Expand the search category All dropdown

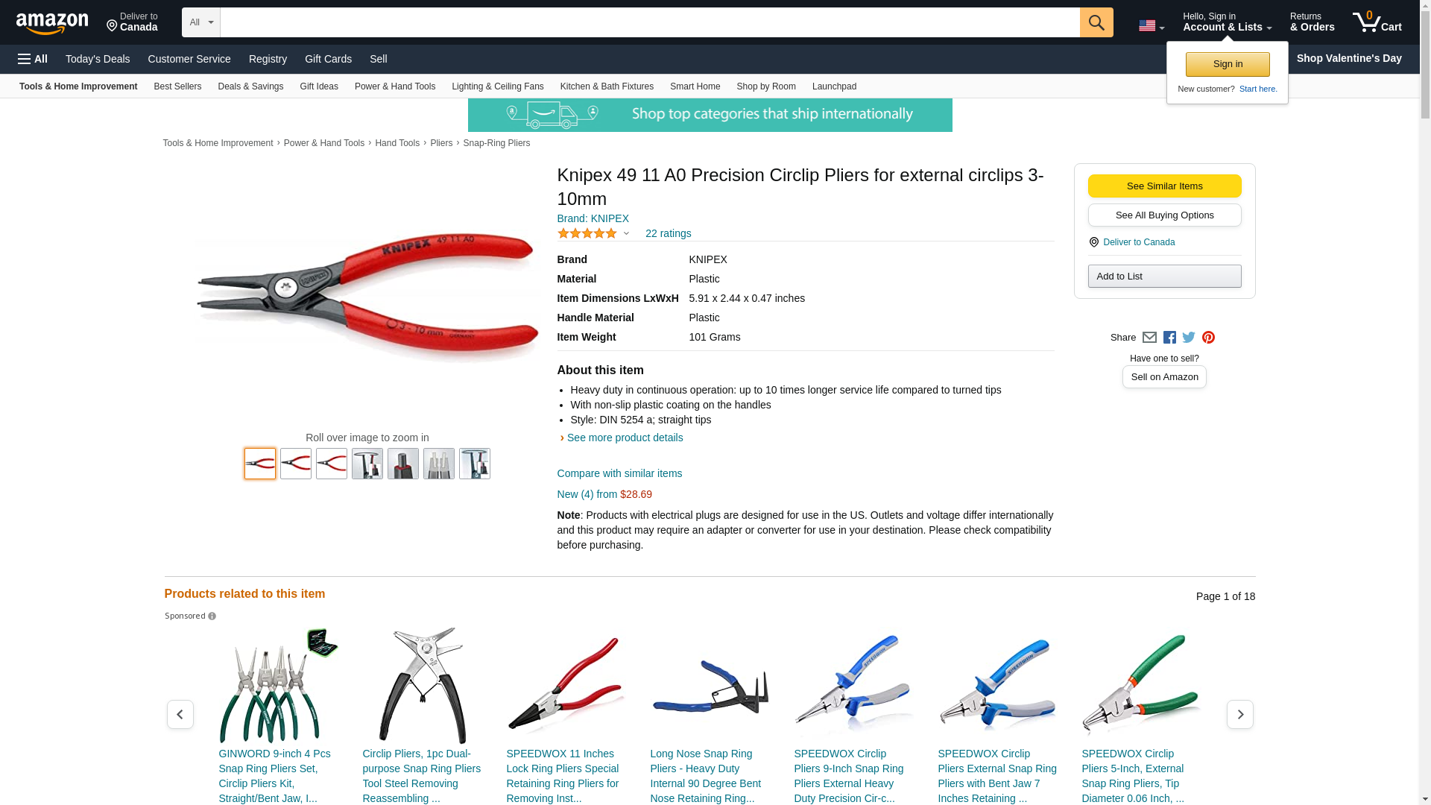tap(201, 22)
